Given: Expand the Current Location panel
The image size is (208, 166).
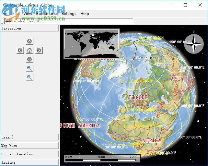Looking at the screenshot, I should pyautogui.click(x=29, y=154).
